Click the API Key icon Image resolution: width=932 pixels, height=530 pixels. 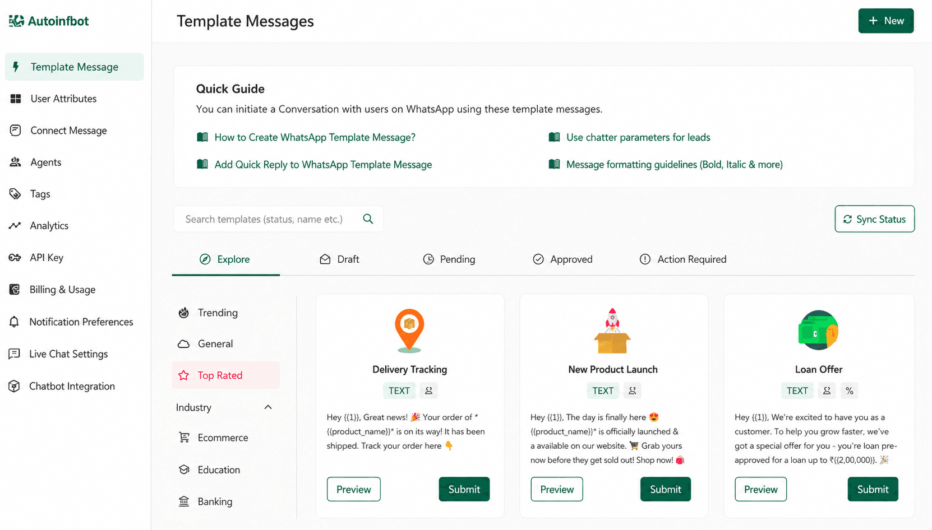click(15, 258)
